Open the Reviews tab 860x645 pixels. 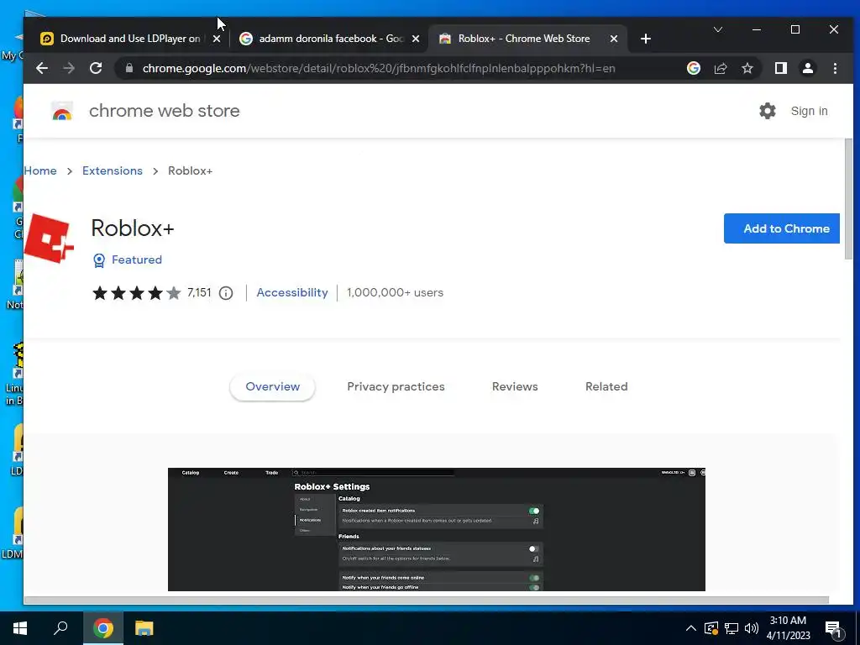(515, 386)
